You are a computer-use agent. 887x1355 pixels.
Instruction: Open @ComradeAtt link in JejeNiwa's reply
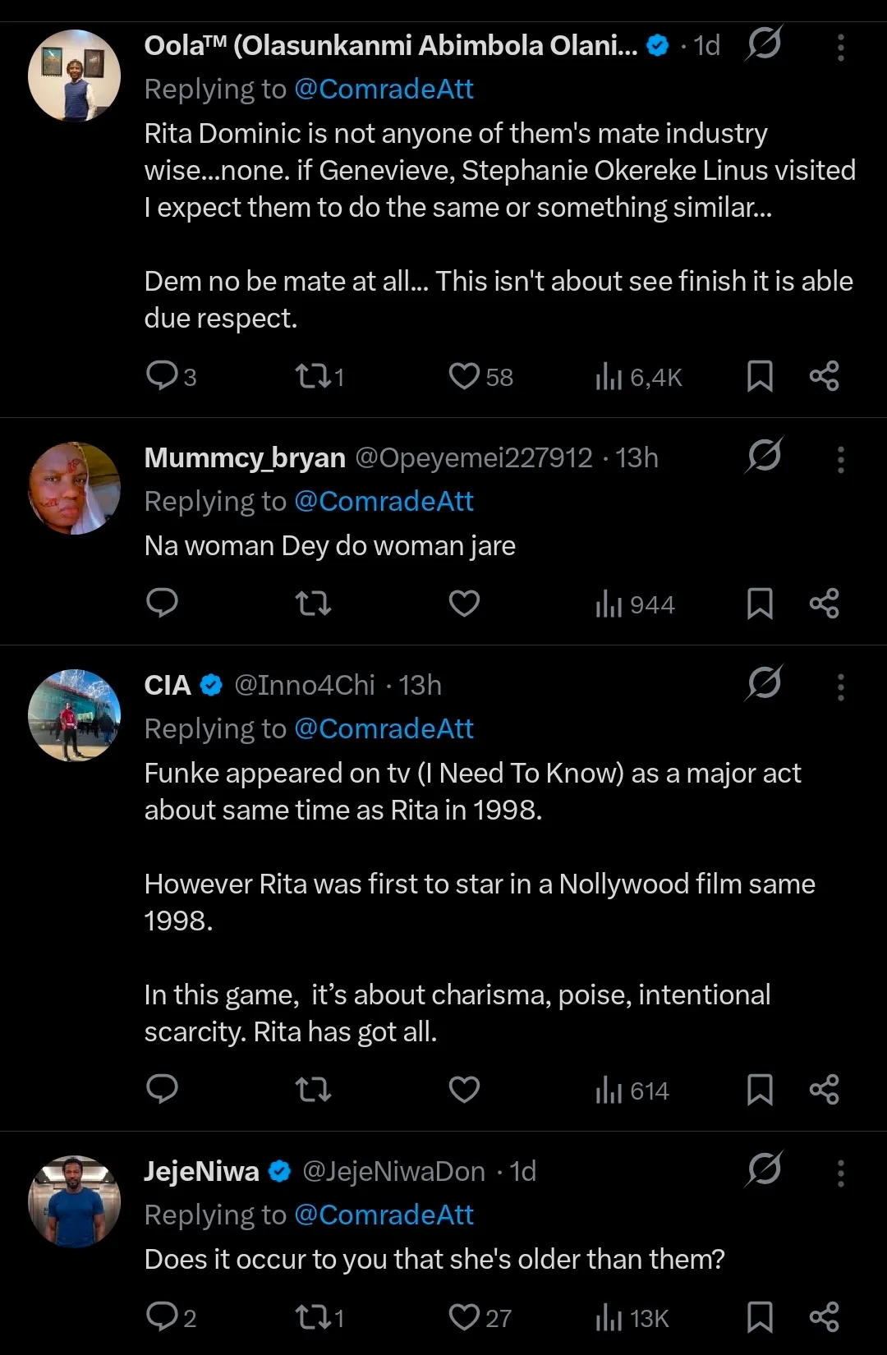384,1215
